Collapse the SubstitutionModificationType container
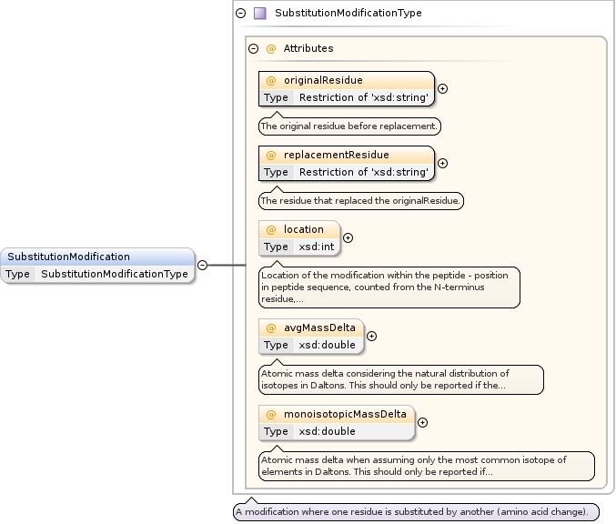Image resolution: width=616 pixels, height=524 pixels. [x=240, y=14]
